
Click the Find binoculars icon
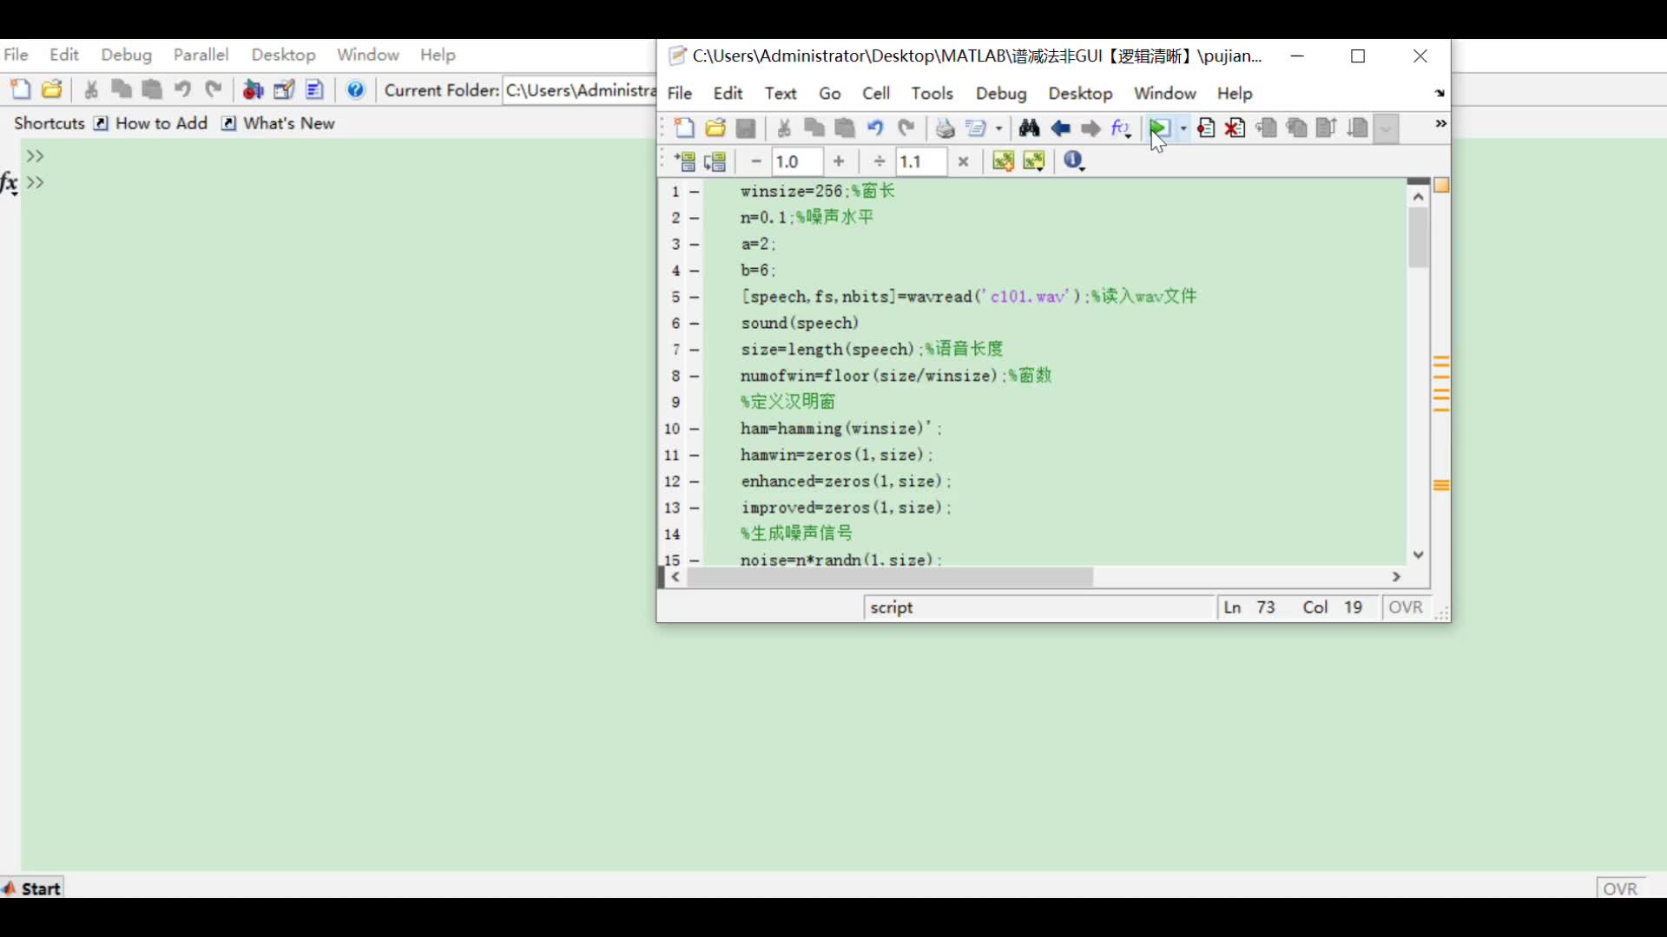(1029, 128)
